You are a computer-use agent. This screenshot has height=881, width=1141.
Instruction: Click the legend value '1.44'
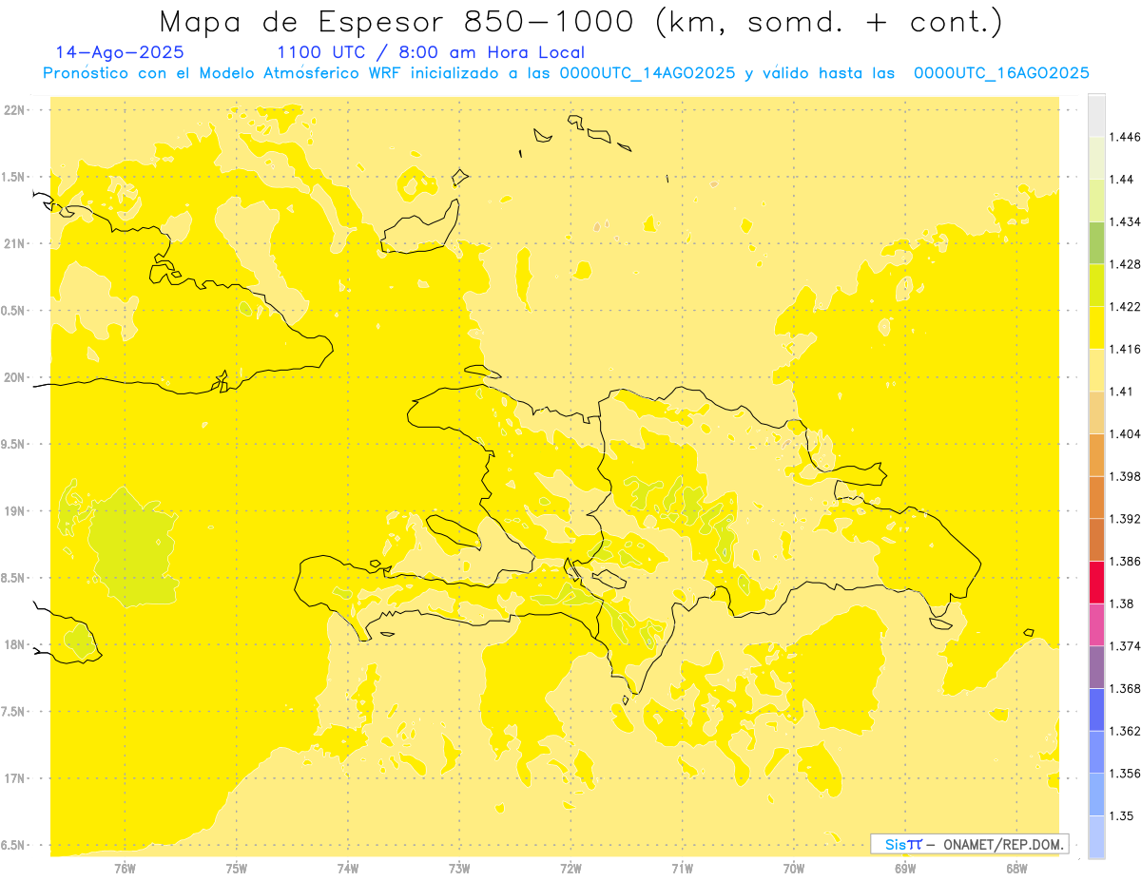pos(1122,180)
